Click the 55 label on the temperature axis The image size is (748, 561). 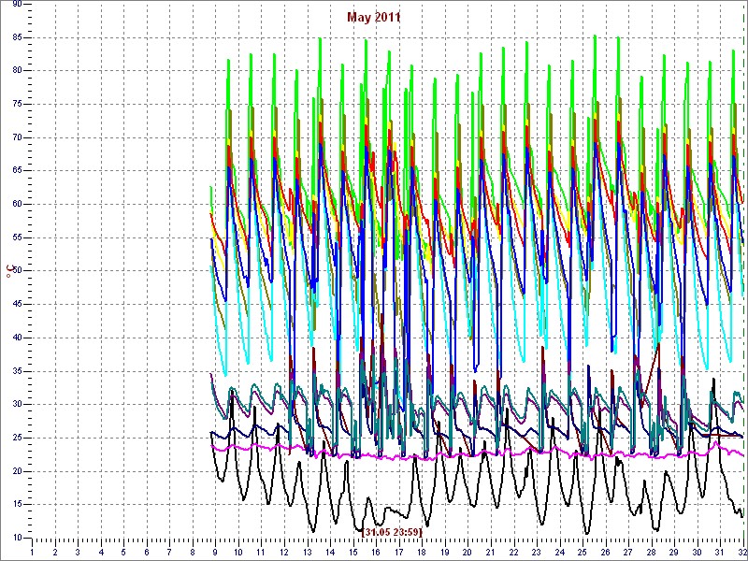point(17,237)
